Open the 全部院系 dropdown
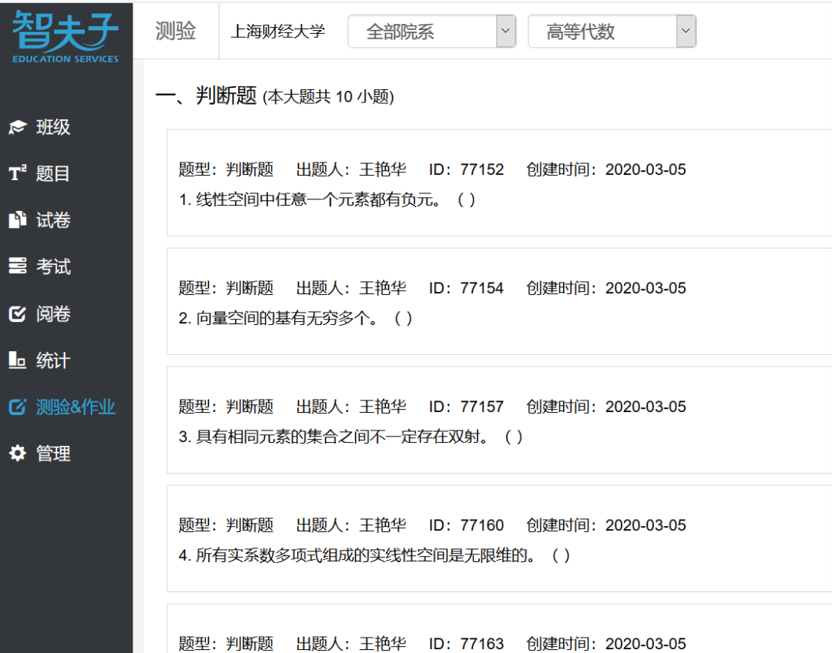Viewport: 832px width, 653px height. [432, 32]
